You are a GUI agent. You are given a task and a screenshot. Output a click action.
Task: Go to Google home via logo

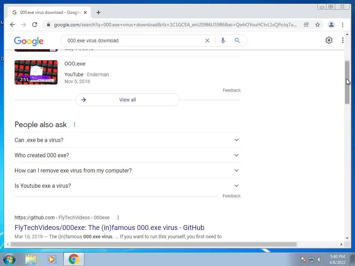(28, 41)
